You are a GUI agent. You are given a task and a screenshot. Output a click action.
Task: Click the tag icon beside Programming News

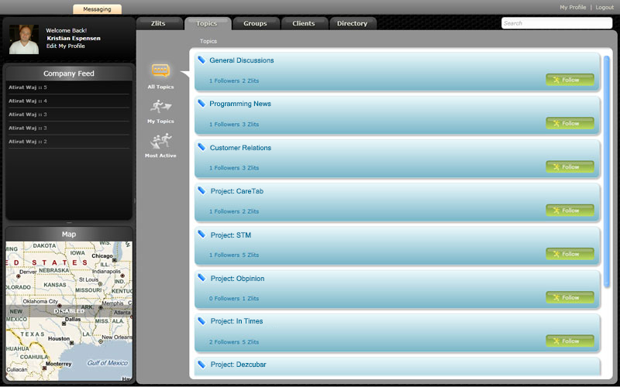[201, 103]
